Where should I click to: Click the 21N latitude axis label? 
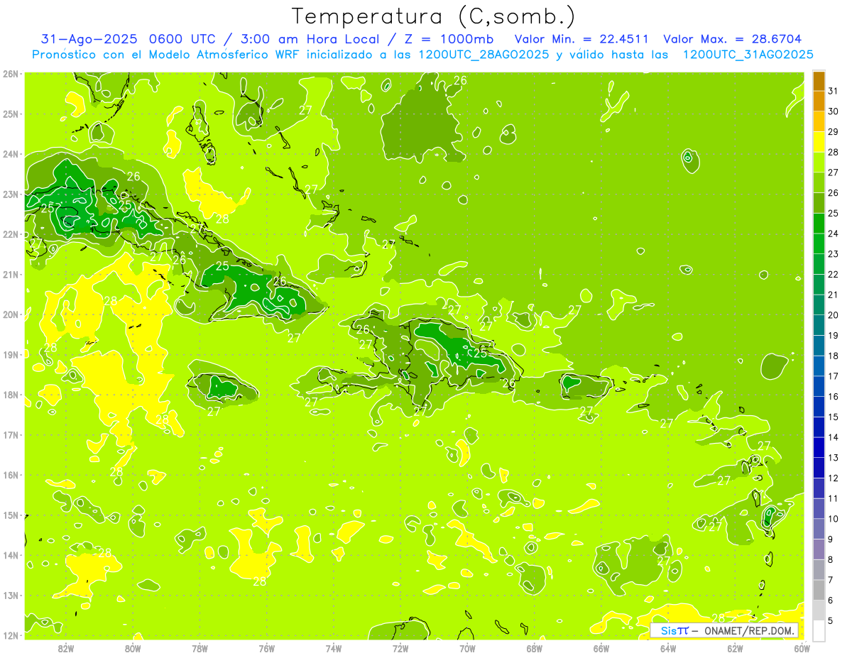[11, 274]
